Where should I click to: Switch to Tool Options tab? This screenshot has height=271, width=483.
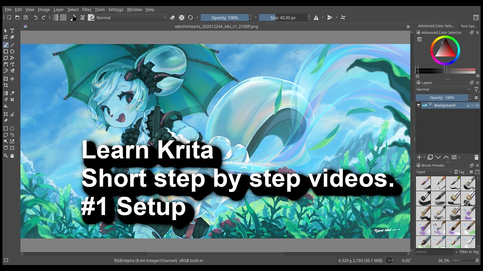pos(469,26)
